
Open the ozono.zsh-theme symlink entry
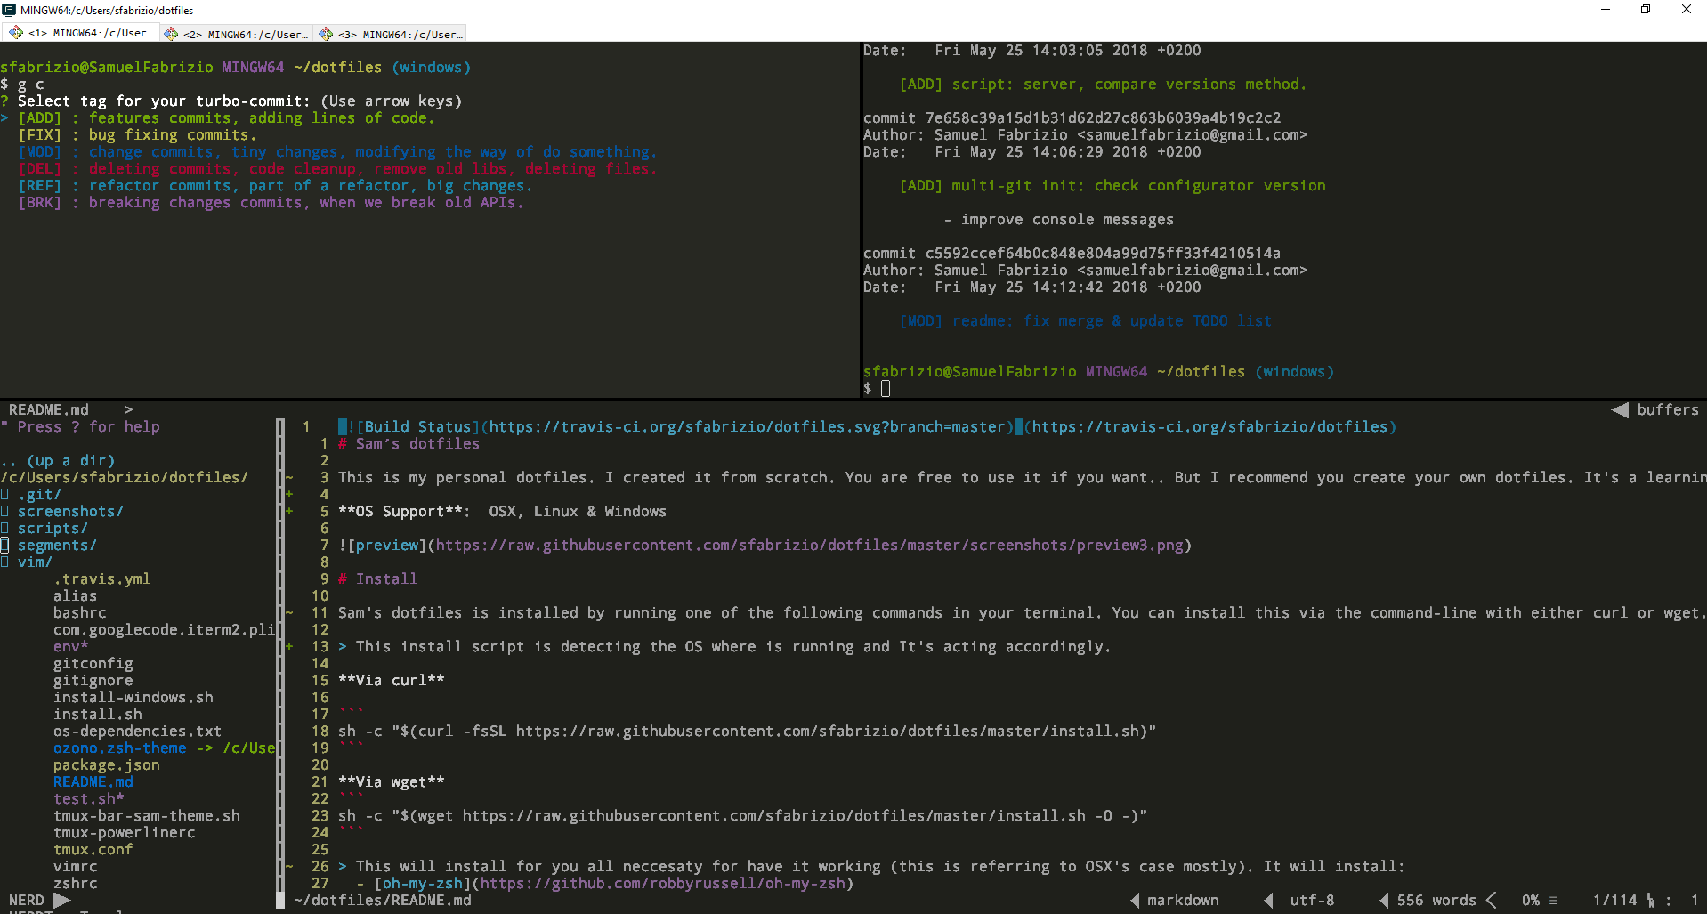click(x=164, y=748)
